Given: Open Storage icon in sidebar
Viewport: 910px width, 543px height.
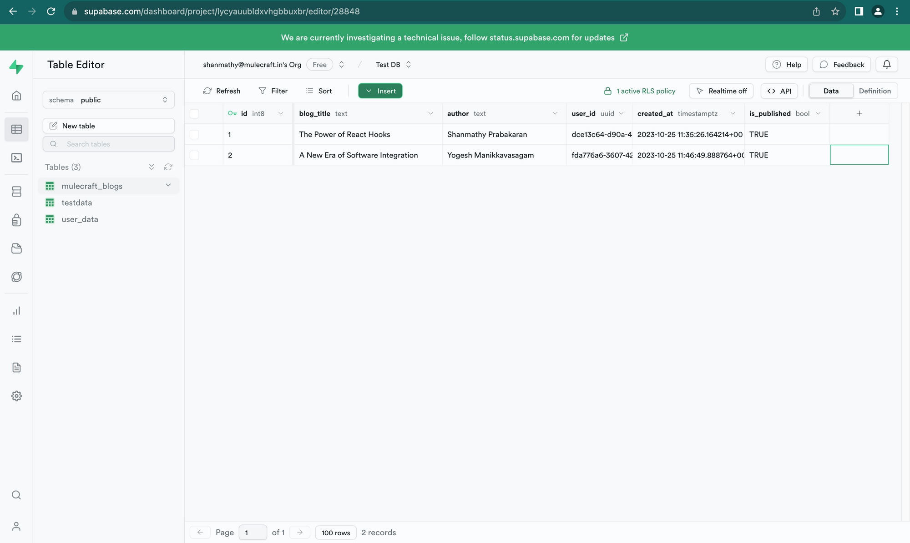Looking at the screenshot, I should [x=16, y=249].
